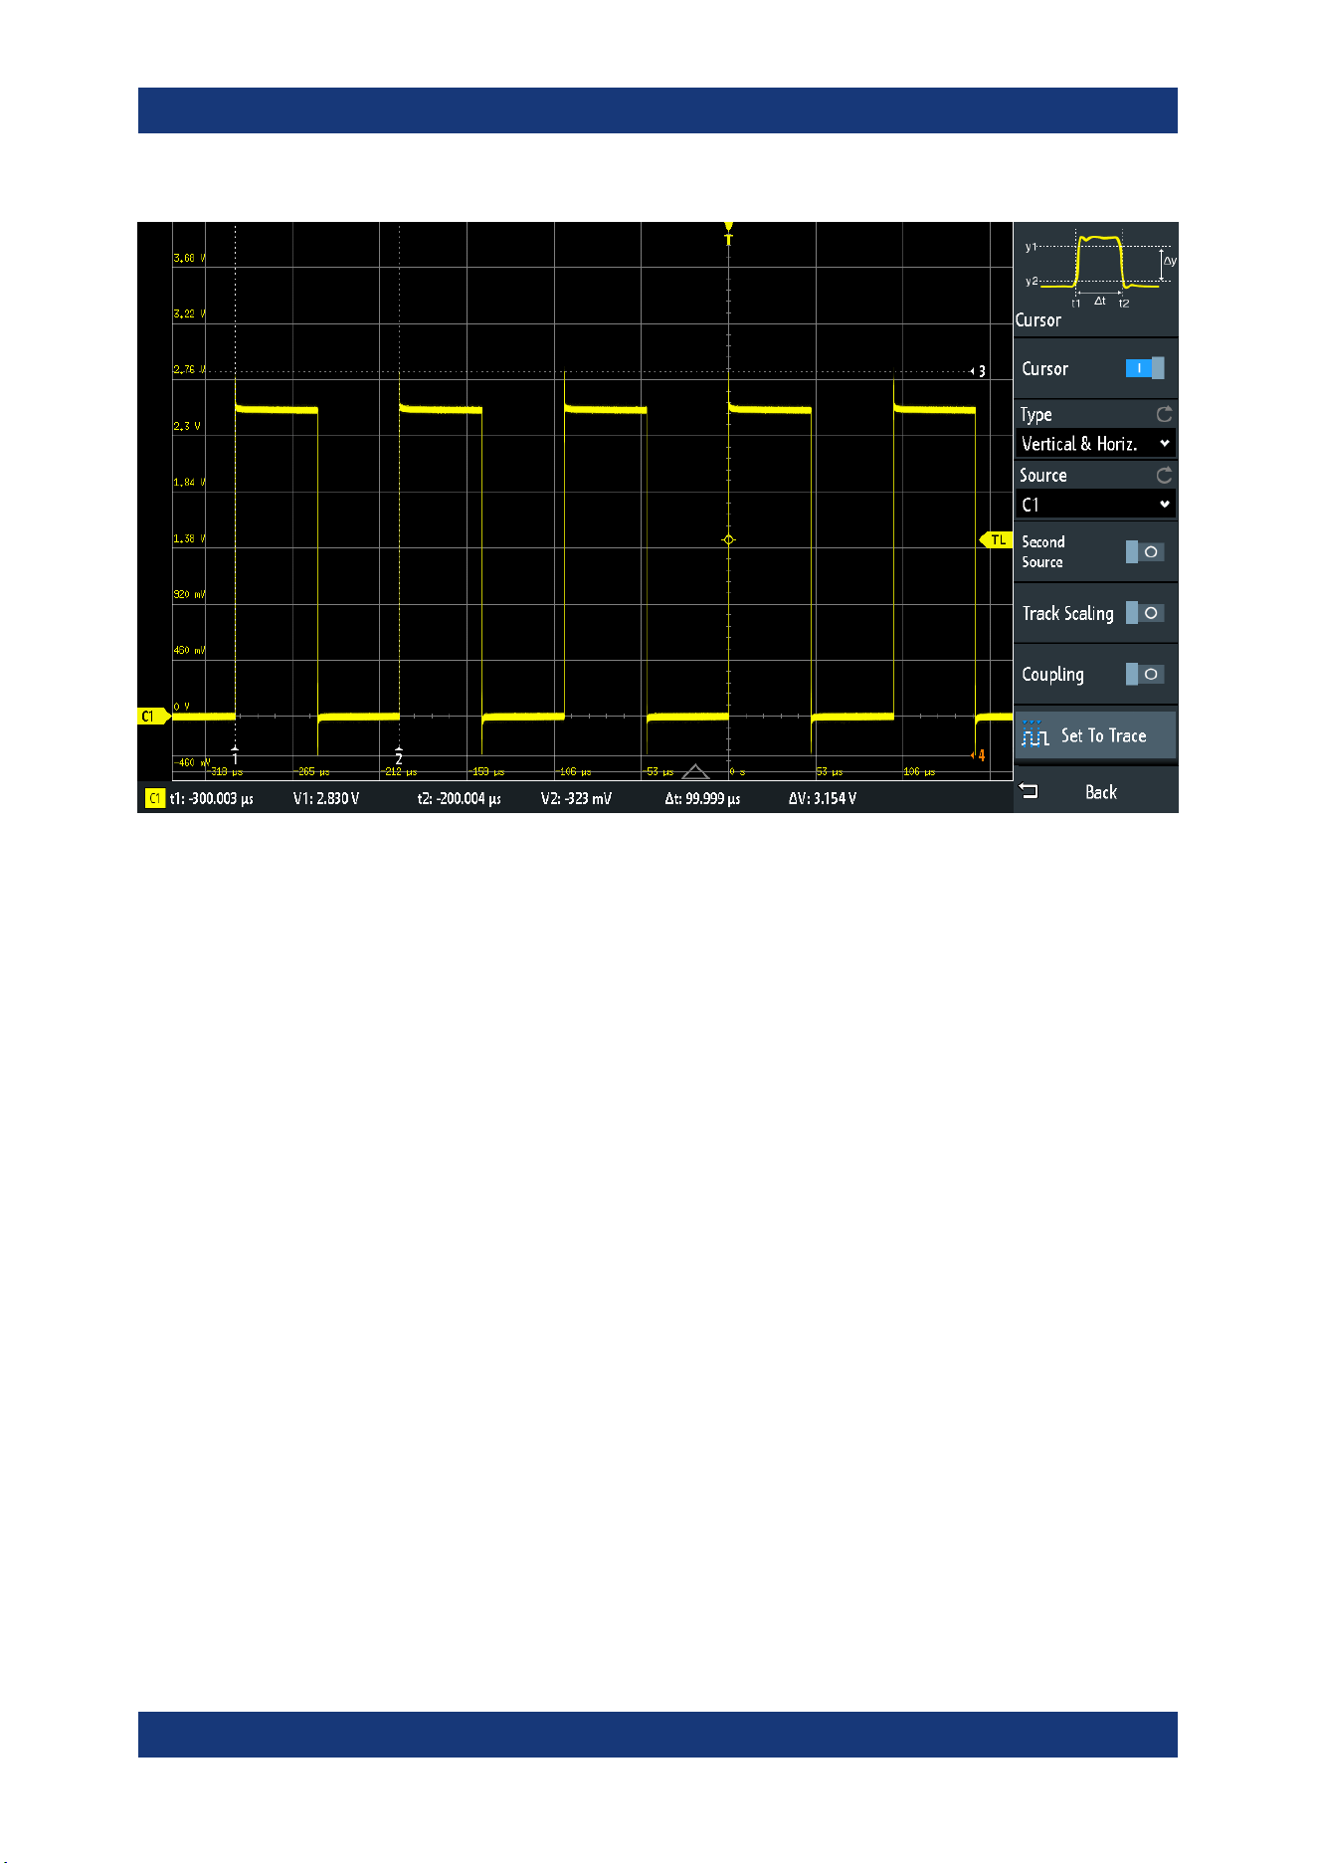Click the trigger crosshair at waveform center
Image resolution: width=1317 pixels, height=1863 pixels.
click(728, 539)
